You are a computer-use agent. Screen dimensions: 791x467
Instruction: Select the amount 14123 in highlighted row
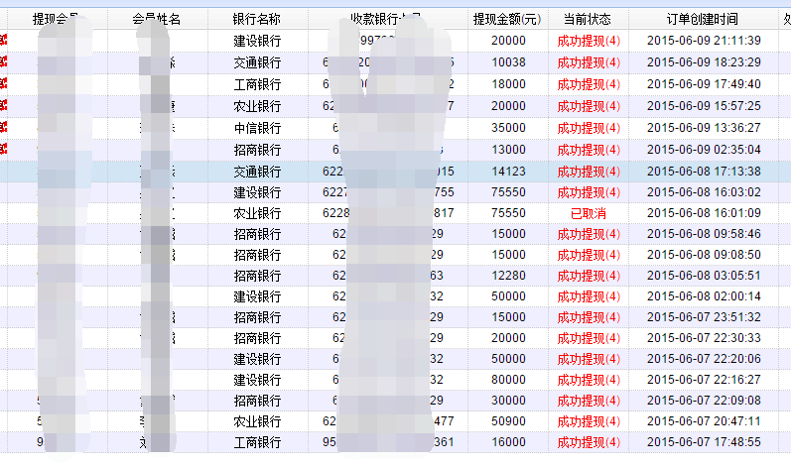(x=508, y=172)
